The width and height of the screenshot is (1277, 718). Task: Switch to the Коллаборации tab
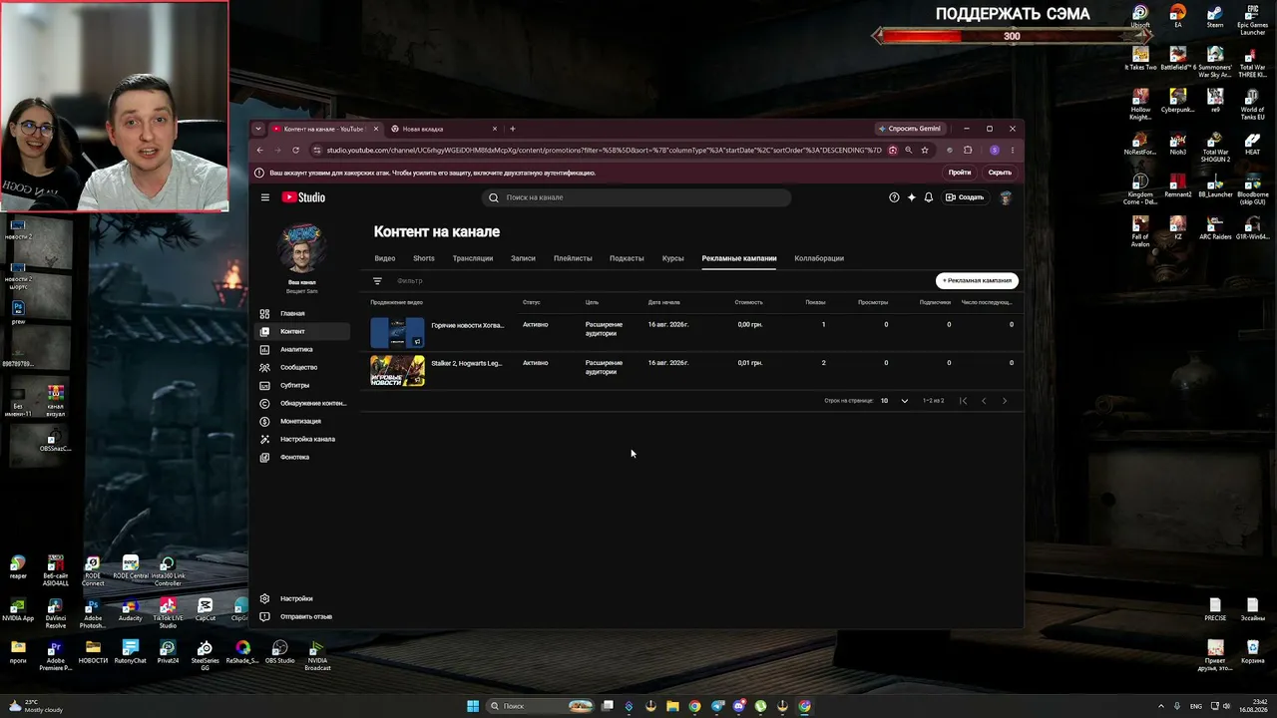click(x=819, y=258)
